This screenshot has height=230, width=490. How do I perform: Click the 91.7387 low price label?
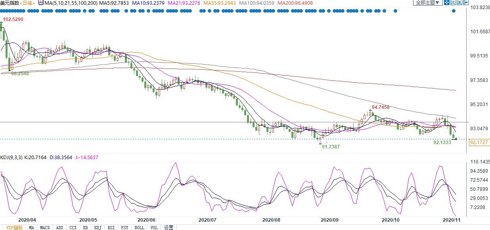(331, 146)
